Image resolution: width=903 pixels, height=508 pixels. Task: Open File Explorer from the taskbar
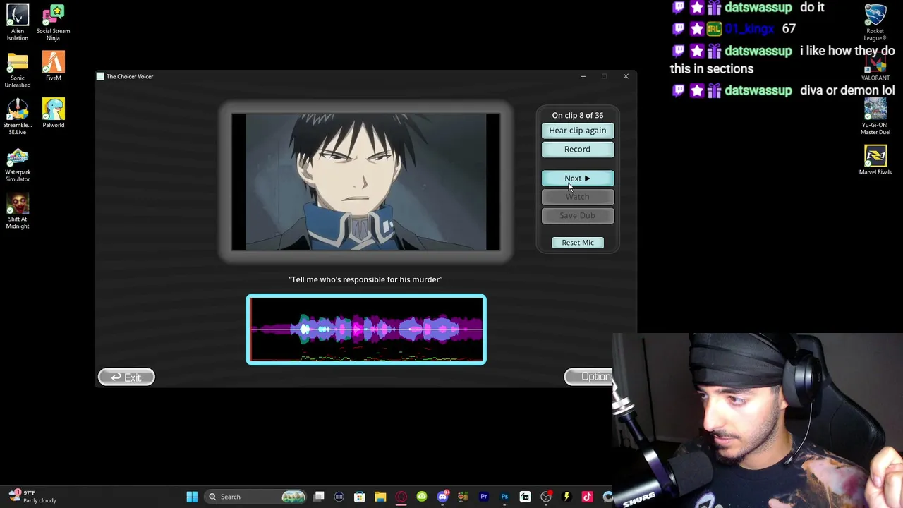[380, 497]
